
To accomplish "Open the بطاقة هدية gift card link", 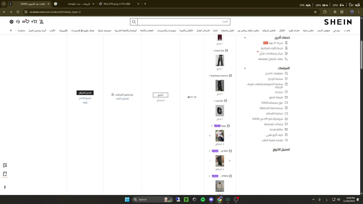I will coord(276,130).
